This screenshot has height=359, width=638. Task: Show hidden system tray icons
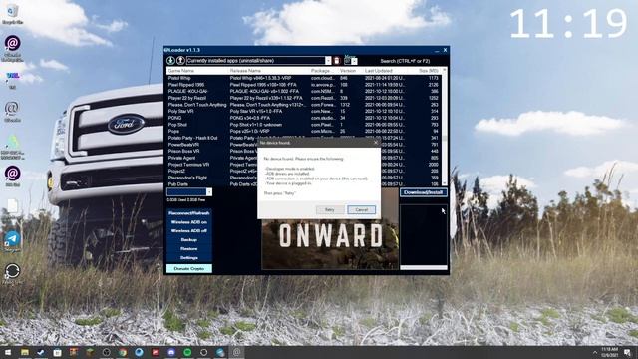[595, 352]
